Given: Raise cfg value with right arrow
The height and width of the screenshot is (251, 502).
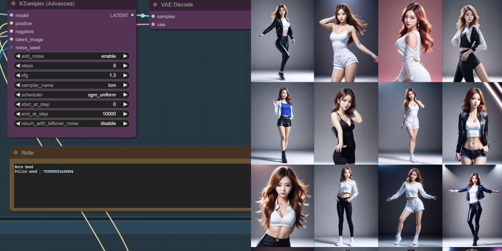Looking at the screenshot, I should (125, 75).
